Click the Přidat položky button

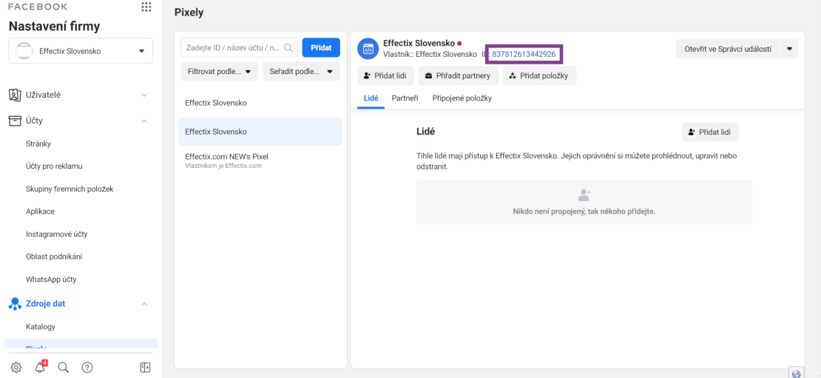539,75
